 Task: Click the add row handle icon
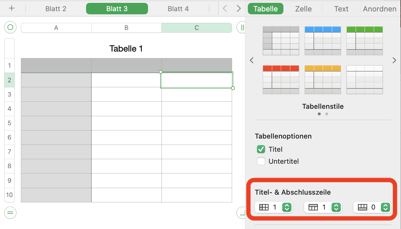[x=10, y=213]
